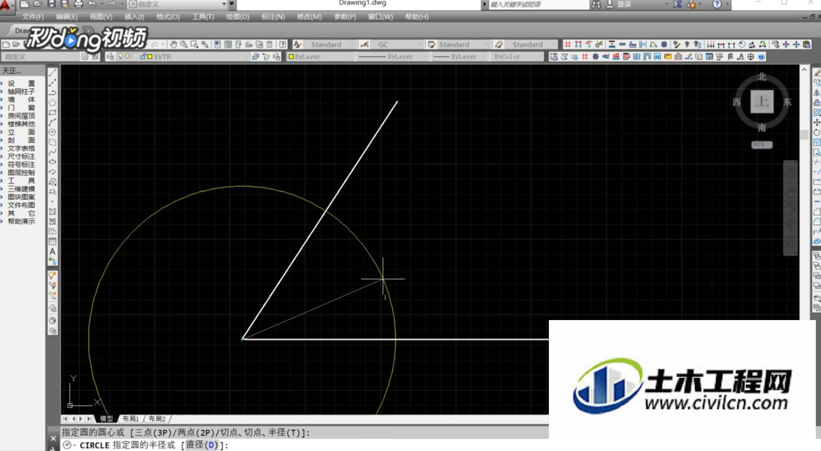Click the yellow ByLayer color swatch

pyautogui.click(x=291, y=57)
